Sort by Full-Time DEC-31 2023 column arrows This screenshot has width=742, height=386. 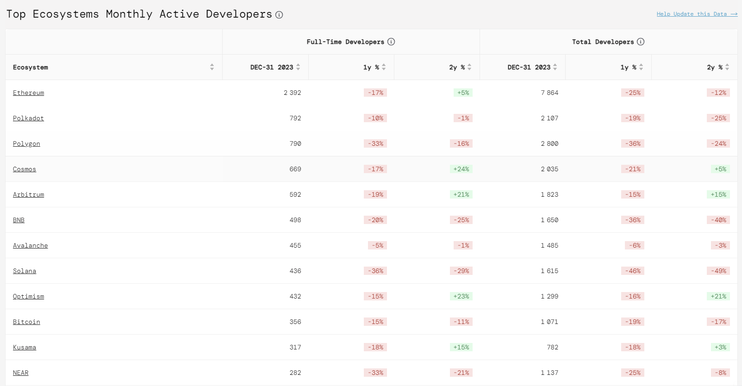[x=298, y=67]
